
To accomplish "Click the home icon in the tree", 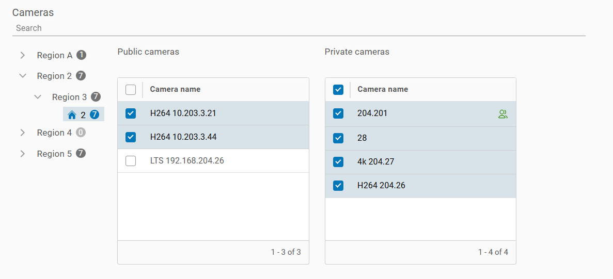I will 72,114.
